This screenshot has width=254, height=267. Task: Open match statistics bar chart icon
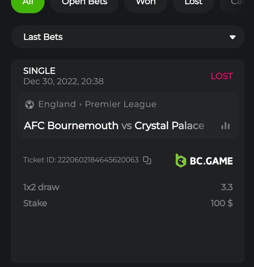click(226, 126)
